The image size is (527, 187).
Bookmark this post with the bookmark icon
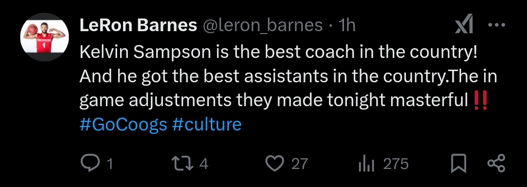[459, 164]
